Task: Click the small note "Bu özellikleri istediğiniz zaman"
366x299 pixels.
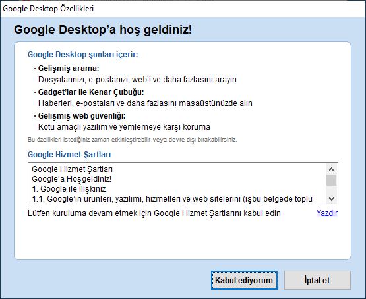Action: [x=133, y=140]
